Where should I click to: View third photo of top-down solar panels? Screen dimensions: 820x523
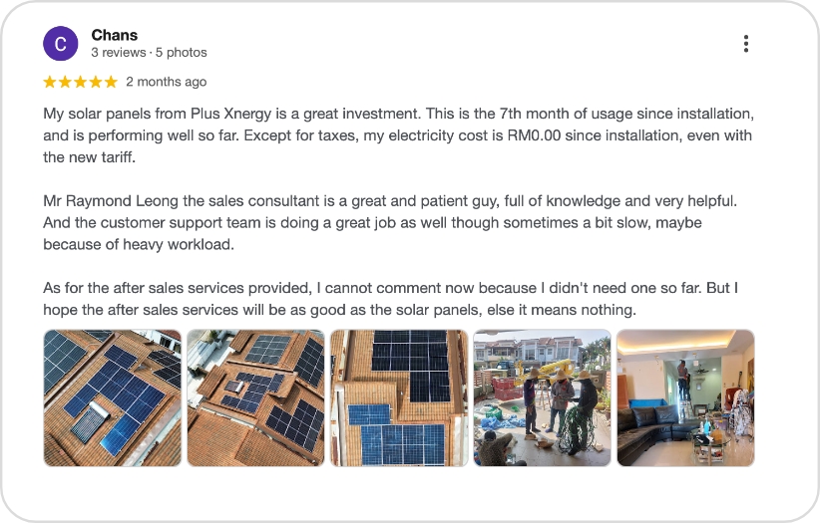(399, 397)
